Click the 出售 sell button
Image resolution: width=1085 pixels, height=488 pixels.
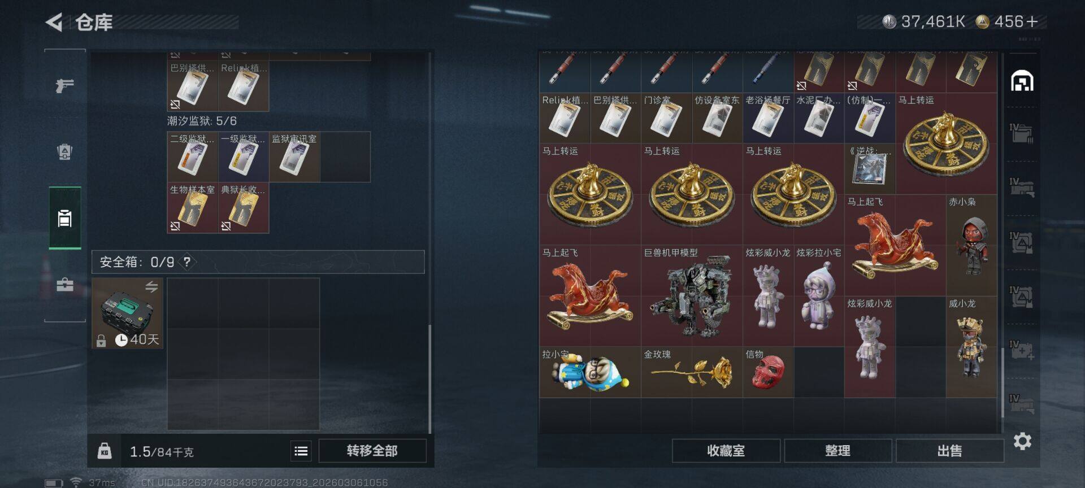949,451
